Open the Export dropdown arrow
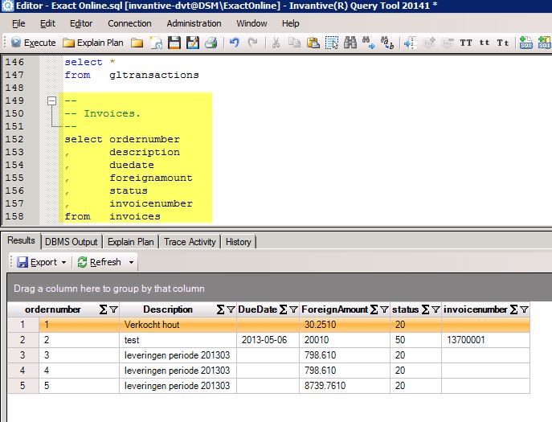Image resolution: width=552 pixels, height=422 pixels. click(x=63, y=262)
